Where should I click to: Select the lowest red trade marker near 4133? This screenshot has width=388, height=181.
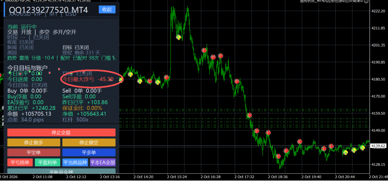[x=278, y=156]
